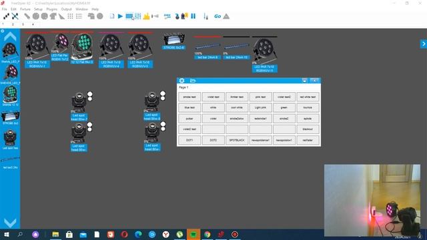Image resolution: width=427 pixels, height=240 pixels.
Task: Click the blue pause bars toolbar icon
Action: click(x=193, y=16)
